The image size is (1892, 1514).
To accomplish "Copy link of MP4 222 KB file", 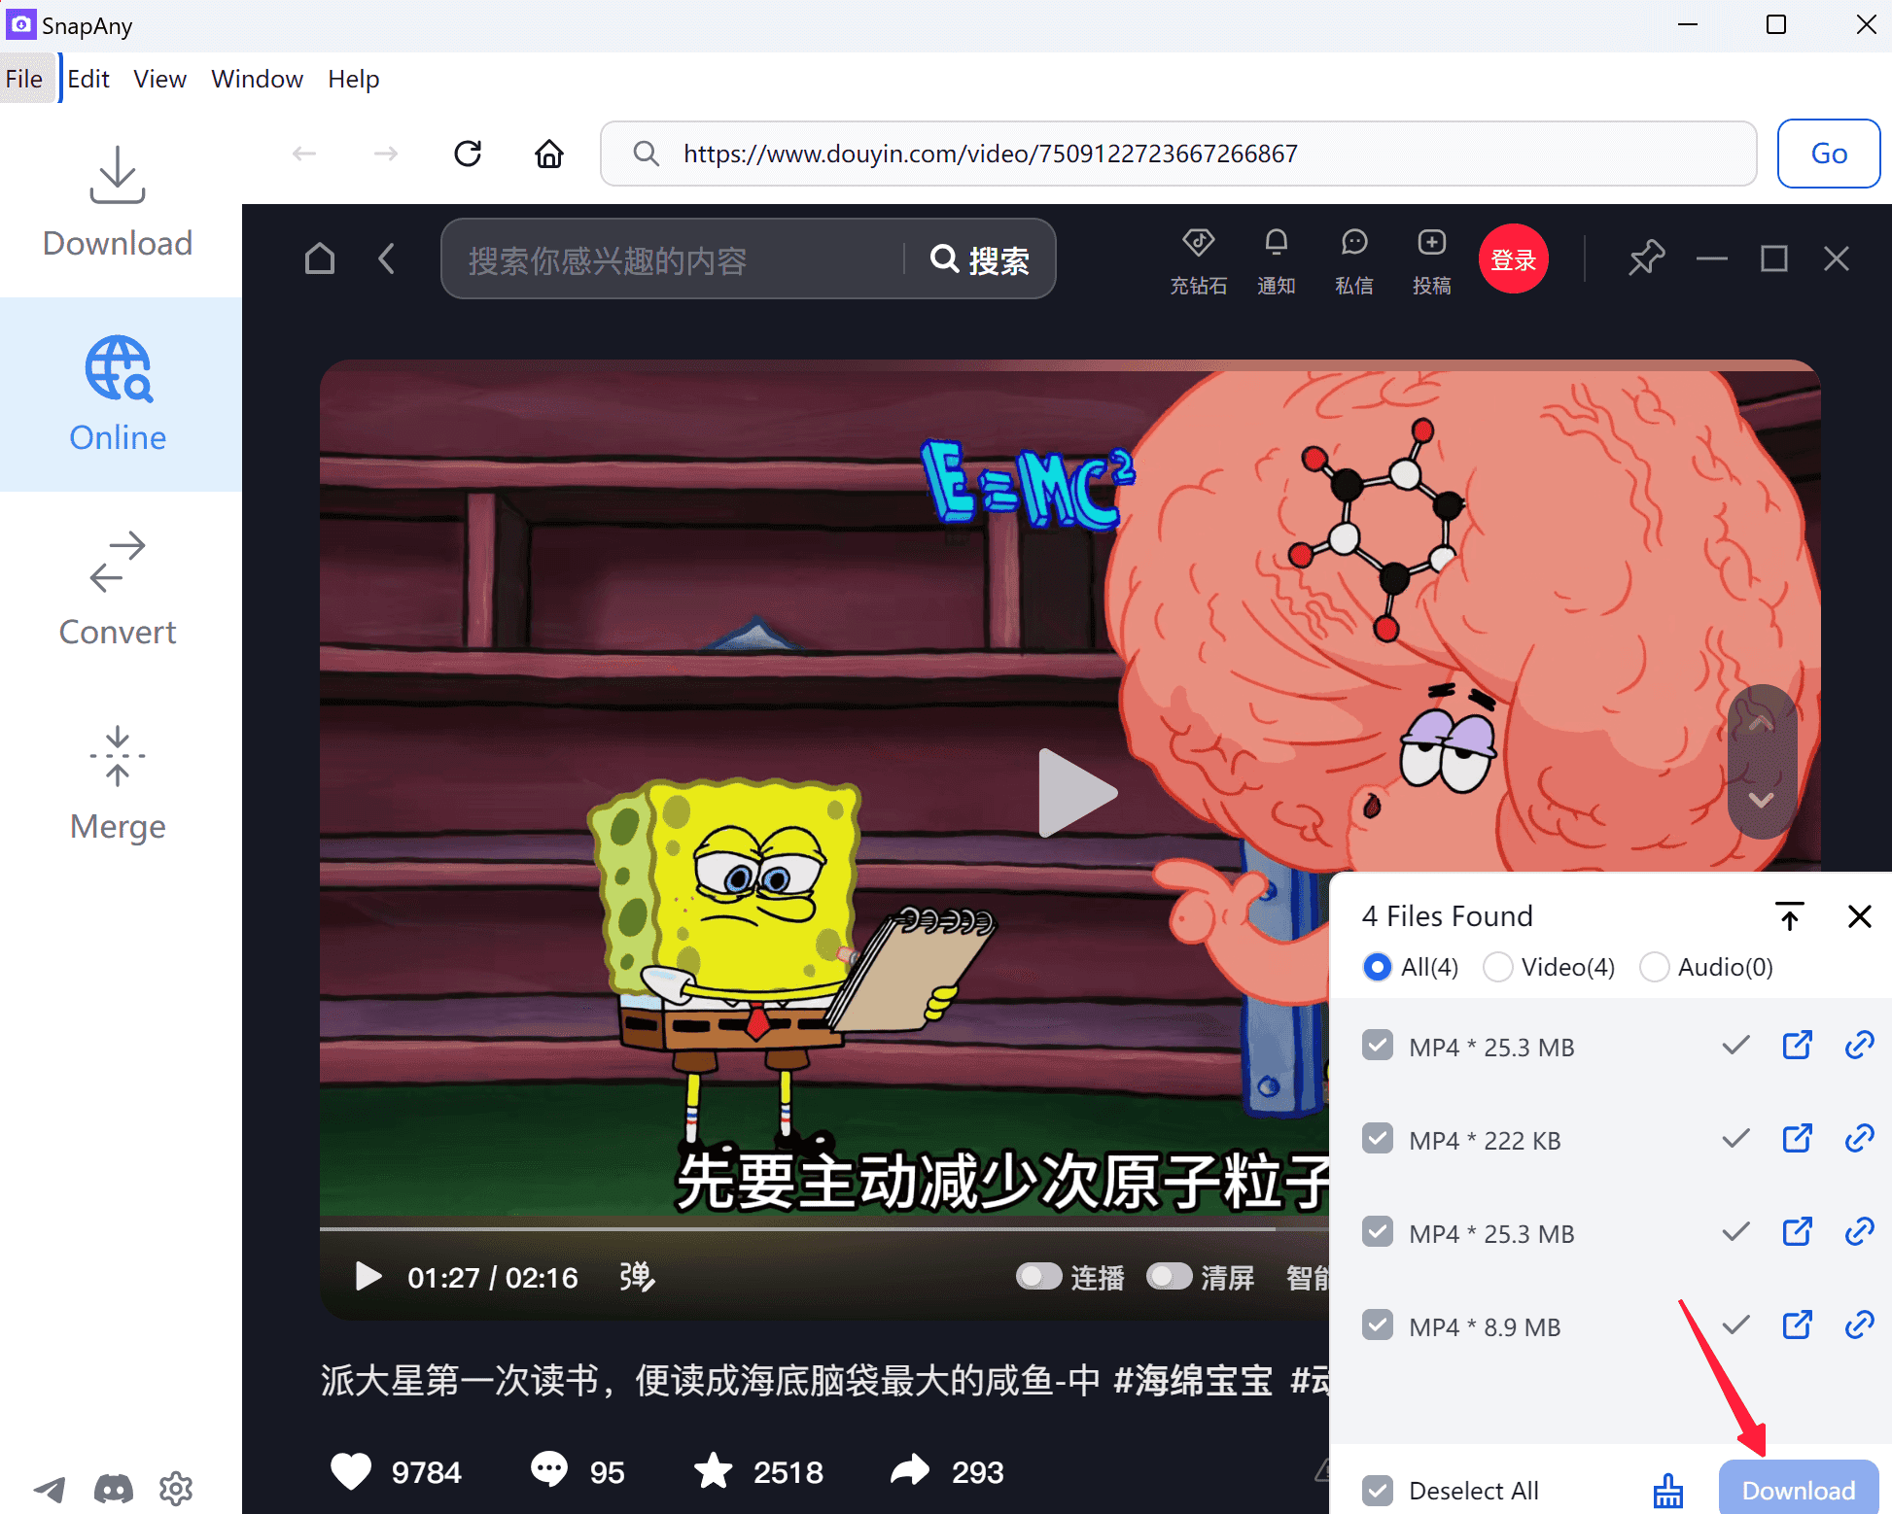I will point(1859,1139).
